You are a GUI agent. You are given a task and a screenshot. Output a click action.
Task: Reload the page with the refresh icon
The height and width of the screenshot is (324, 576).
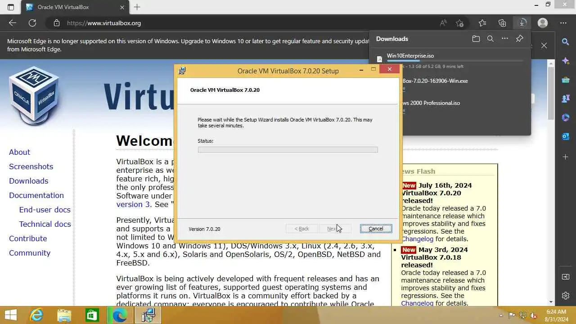(32, 23)
